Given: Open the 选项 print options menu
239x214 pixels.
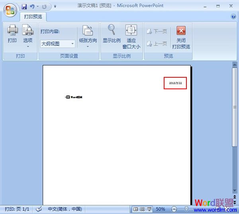Looking at the screenshot, I should [28, 36].
